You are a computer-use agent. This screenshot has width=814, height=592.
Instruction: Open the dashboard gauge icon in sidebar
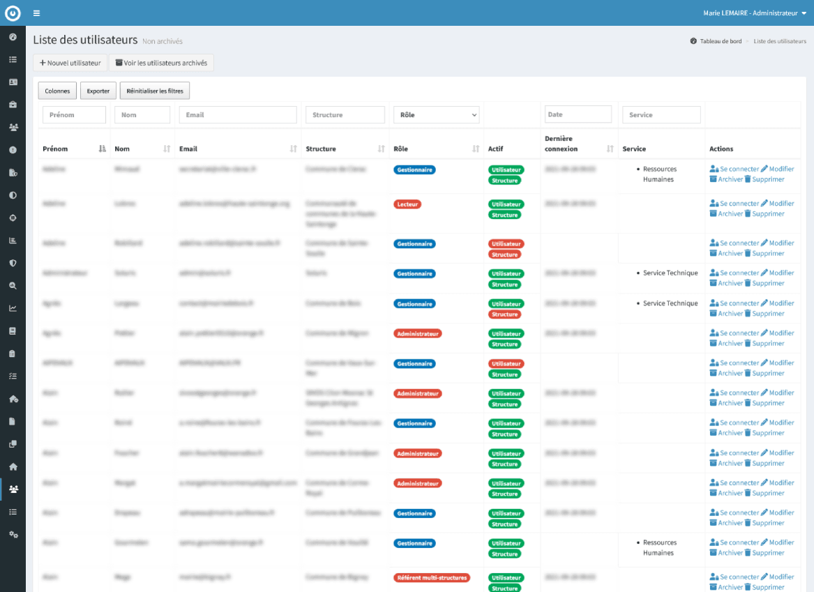pyautogui.click(x=13, y=37)
